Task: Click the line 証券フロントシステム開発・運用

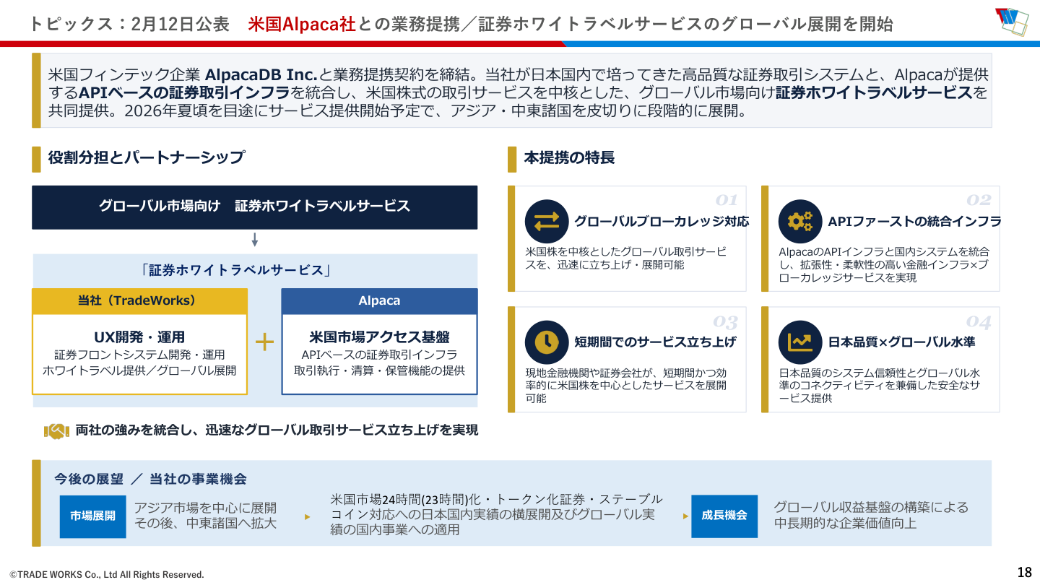Action: (139, 355)
